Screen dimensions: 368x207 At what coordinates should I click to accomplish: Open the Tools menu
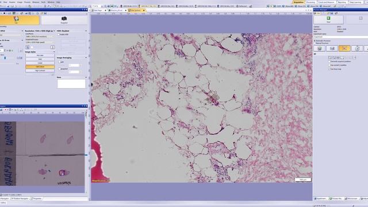click(43, 2)
